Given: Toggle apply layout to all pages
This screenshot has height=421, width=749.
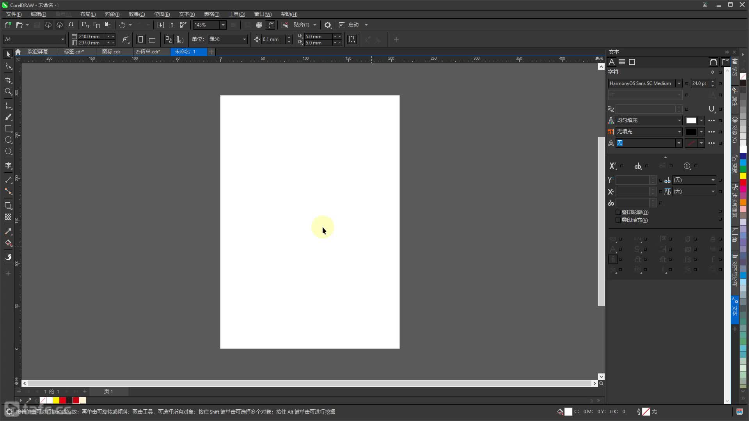Looking at the screenshot, I should click(169, 40).
